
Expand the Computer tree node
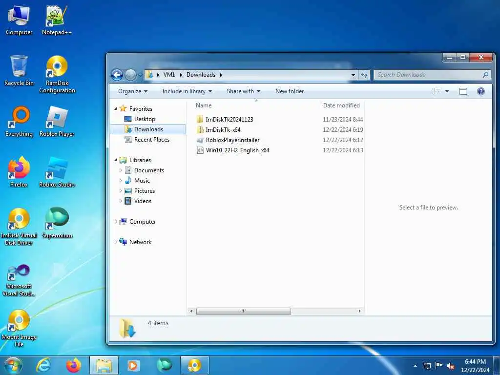116,222
